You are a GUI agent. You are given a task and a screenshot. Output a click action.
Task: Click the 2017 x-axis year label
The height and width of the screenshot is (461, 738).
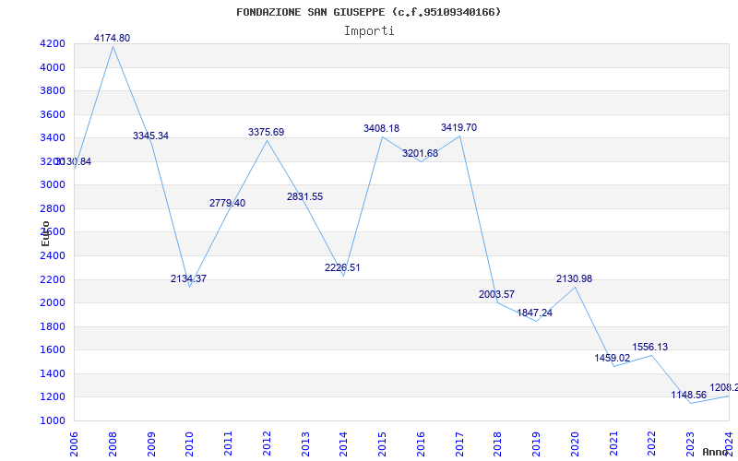pos(459,443)
